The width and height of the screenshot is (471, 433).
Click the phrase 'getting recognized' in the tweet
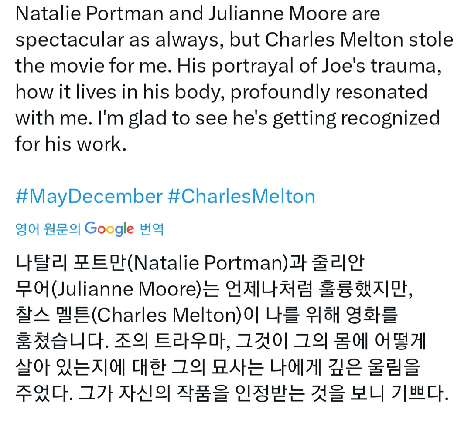coord(356,118)
